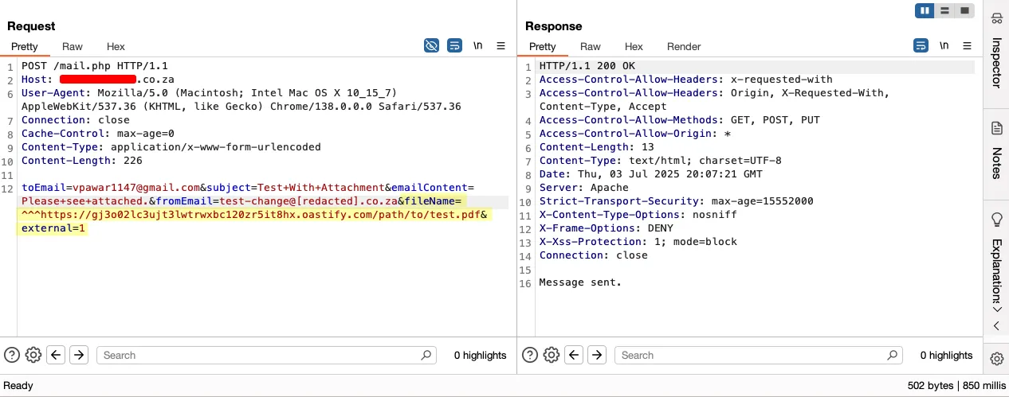Open Response Hex tab
1009x397 pixels.
(x=634, y=47)
